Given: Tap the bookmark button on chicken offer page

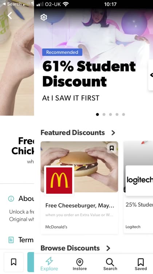Looking at the screenshot, I should [13, 262].
